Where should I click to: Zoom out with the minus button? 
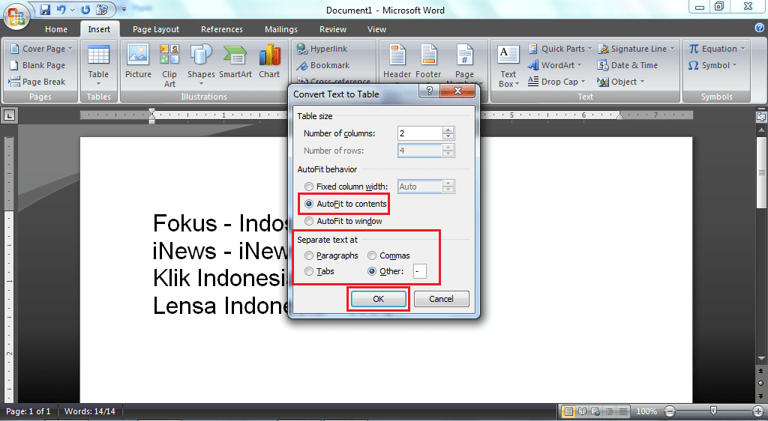pos(670,411)
